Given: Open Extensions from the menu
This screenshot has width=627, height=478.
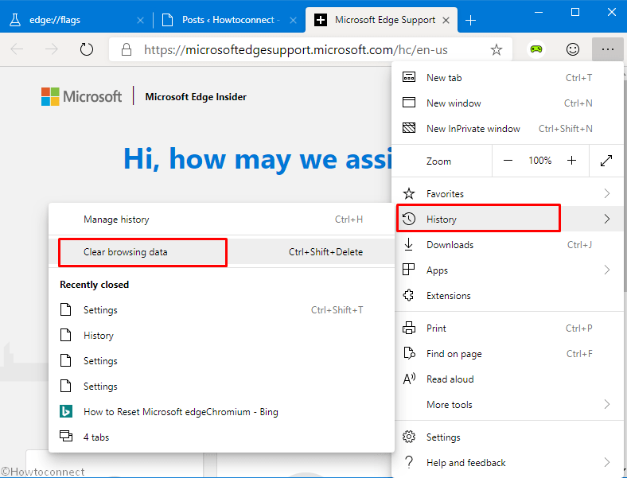Looking at the screenshot, I should click(x=507, y=296).
